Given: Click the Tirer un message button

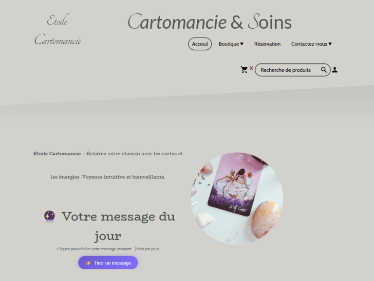Looking at the screenshot, I should coord(108,263).
